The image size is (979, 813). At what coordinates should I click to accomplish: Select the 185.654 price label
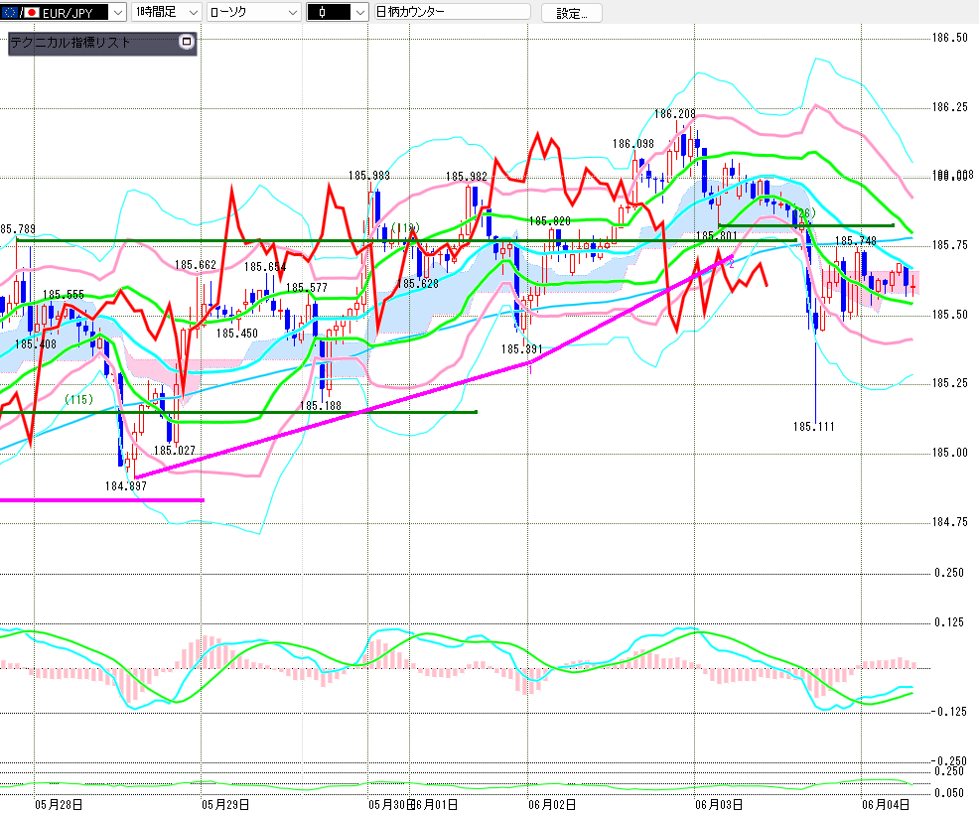coord(265,267)
